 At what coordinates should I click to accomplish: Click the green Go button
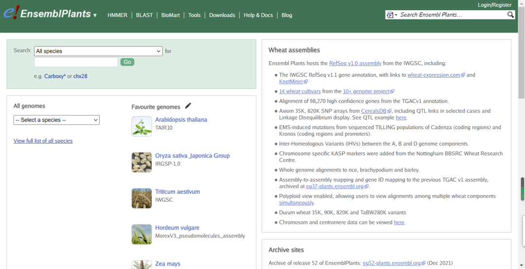tap(127, 62)
